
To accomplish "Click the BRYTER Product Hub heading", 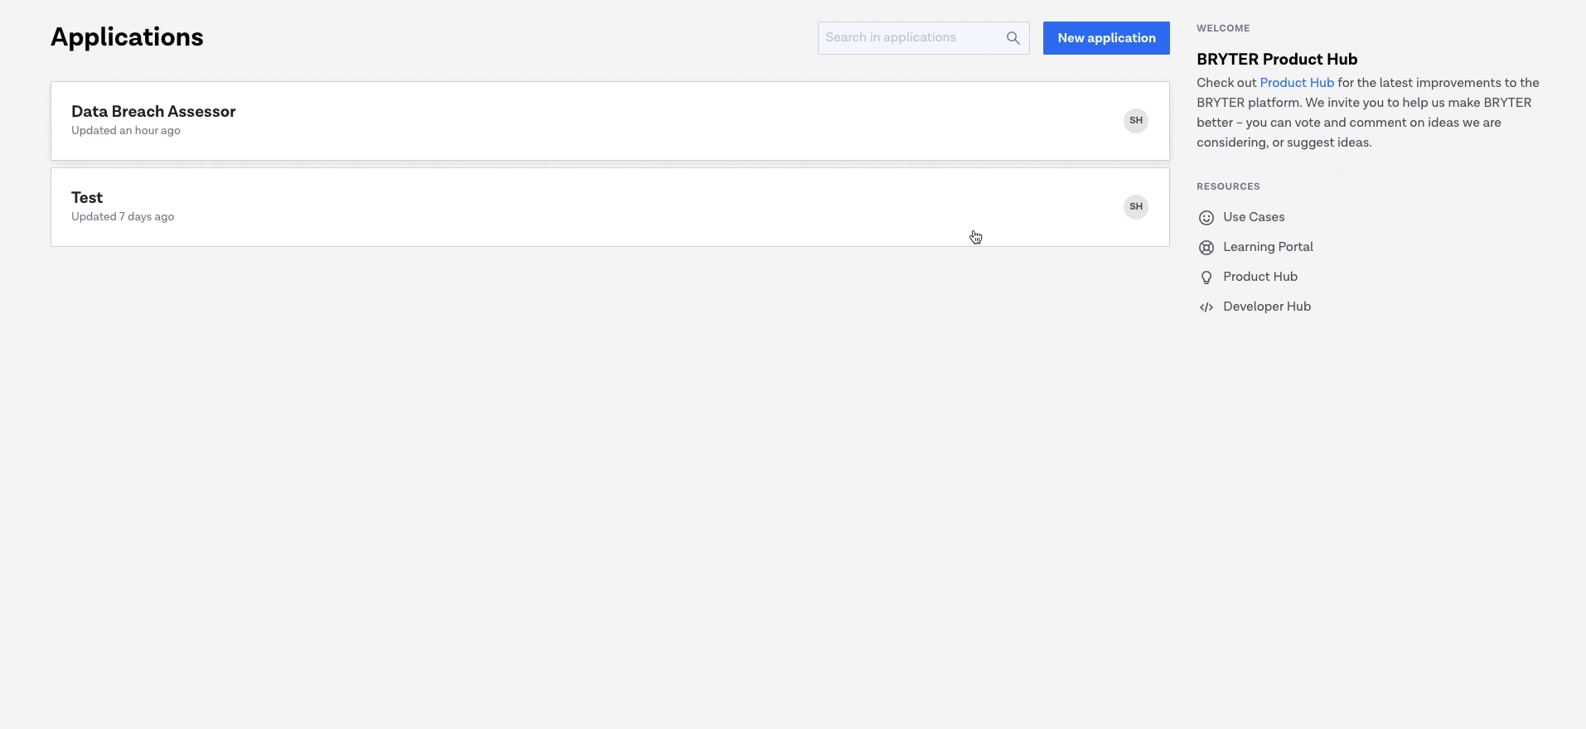I will 1276,60.
